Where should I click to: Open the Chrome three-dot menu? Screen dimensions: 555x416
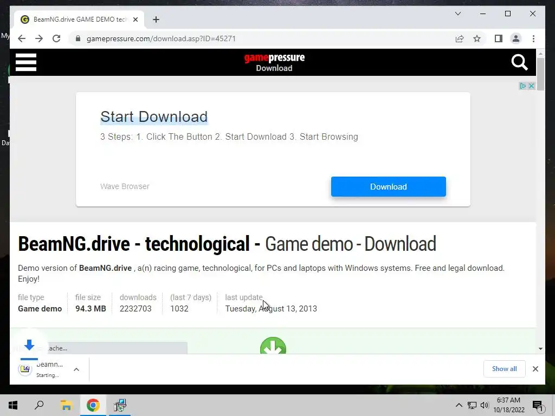(x=533, y=38)
